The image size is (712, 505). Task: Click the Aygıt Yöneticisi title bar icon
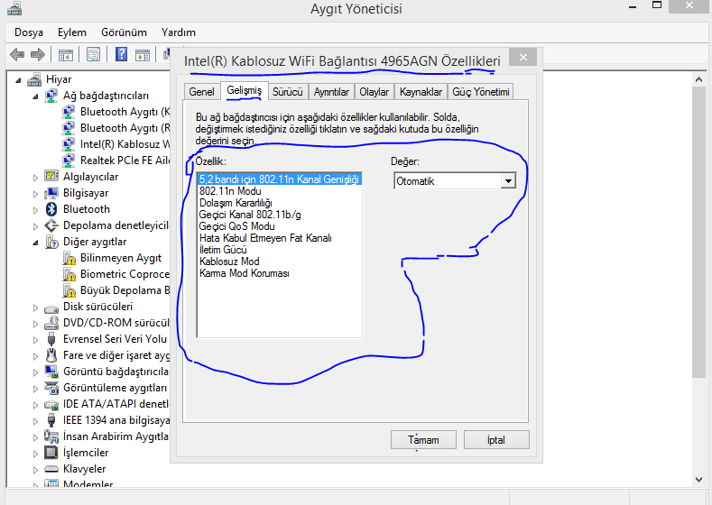tap(14, 8)
